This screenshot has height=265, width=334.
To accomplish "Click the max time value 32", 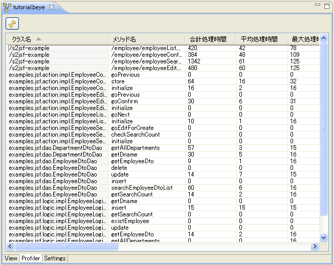I will point(293,81).
